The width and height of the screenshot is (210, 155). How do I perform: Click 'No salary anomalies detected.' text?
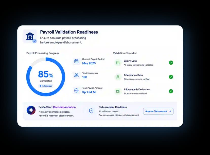pyautogui.click(x=54, y=112)
